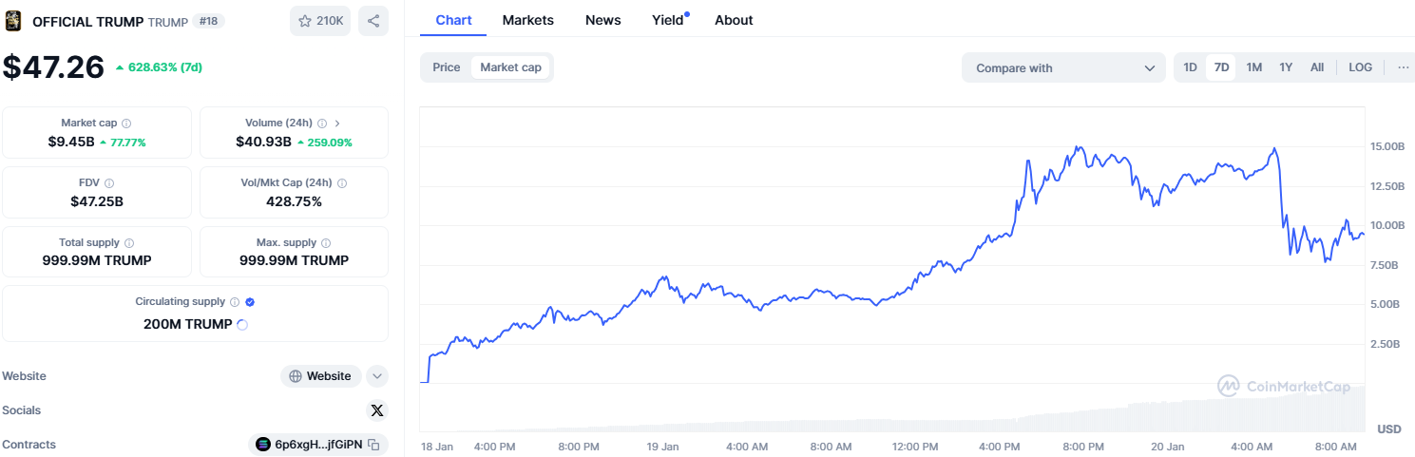
Task: Select the 1M time range
Action: [1253, 67]
